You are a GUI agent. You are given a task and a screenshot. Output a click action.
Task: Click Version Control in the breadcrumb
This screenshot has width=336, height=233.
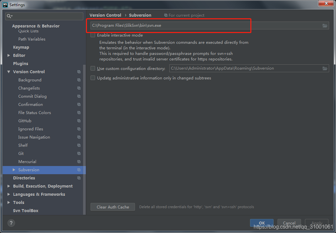(105, 15)
